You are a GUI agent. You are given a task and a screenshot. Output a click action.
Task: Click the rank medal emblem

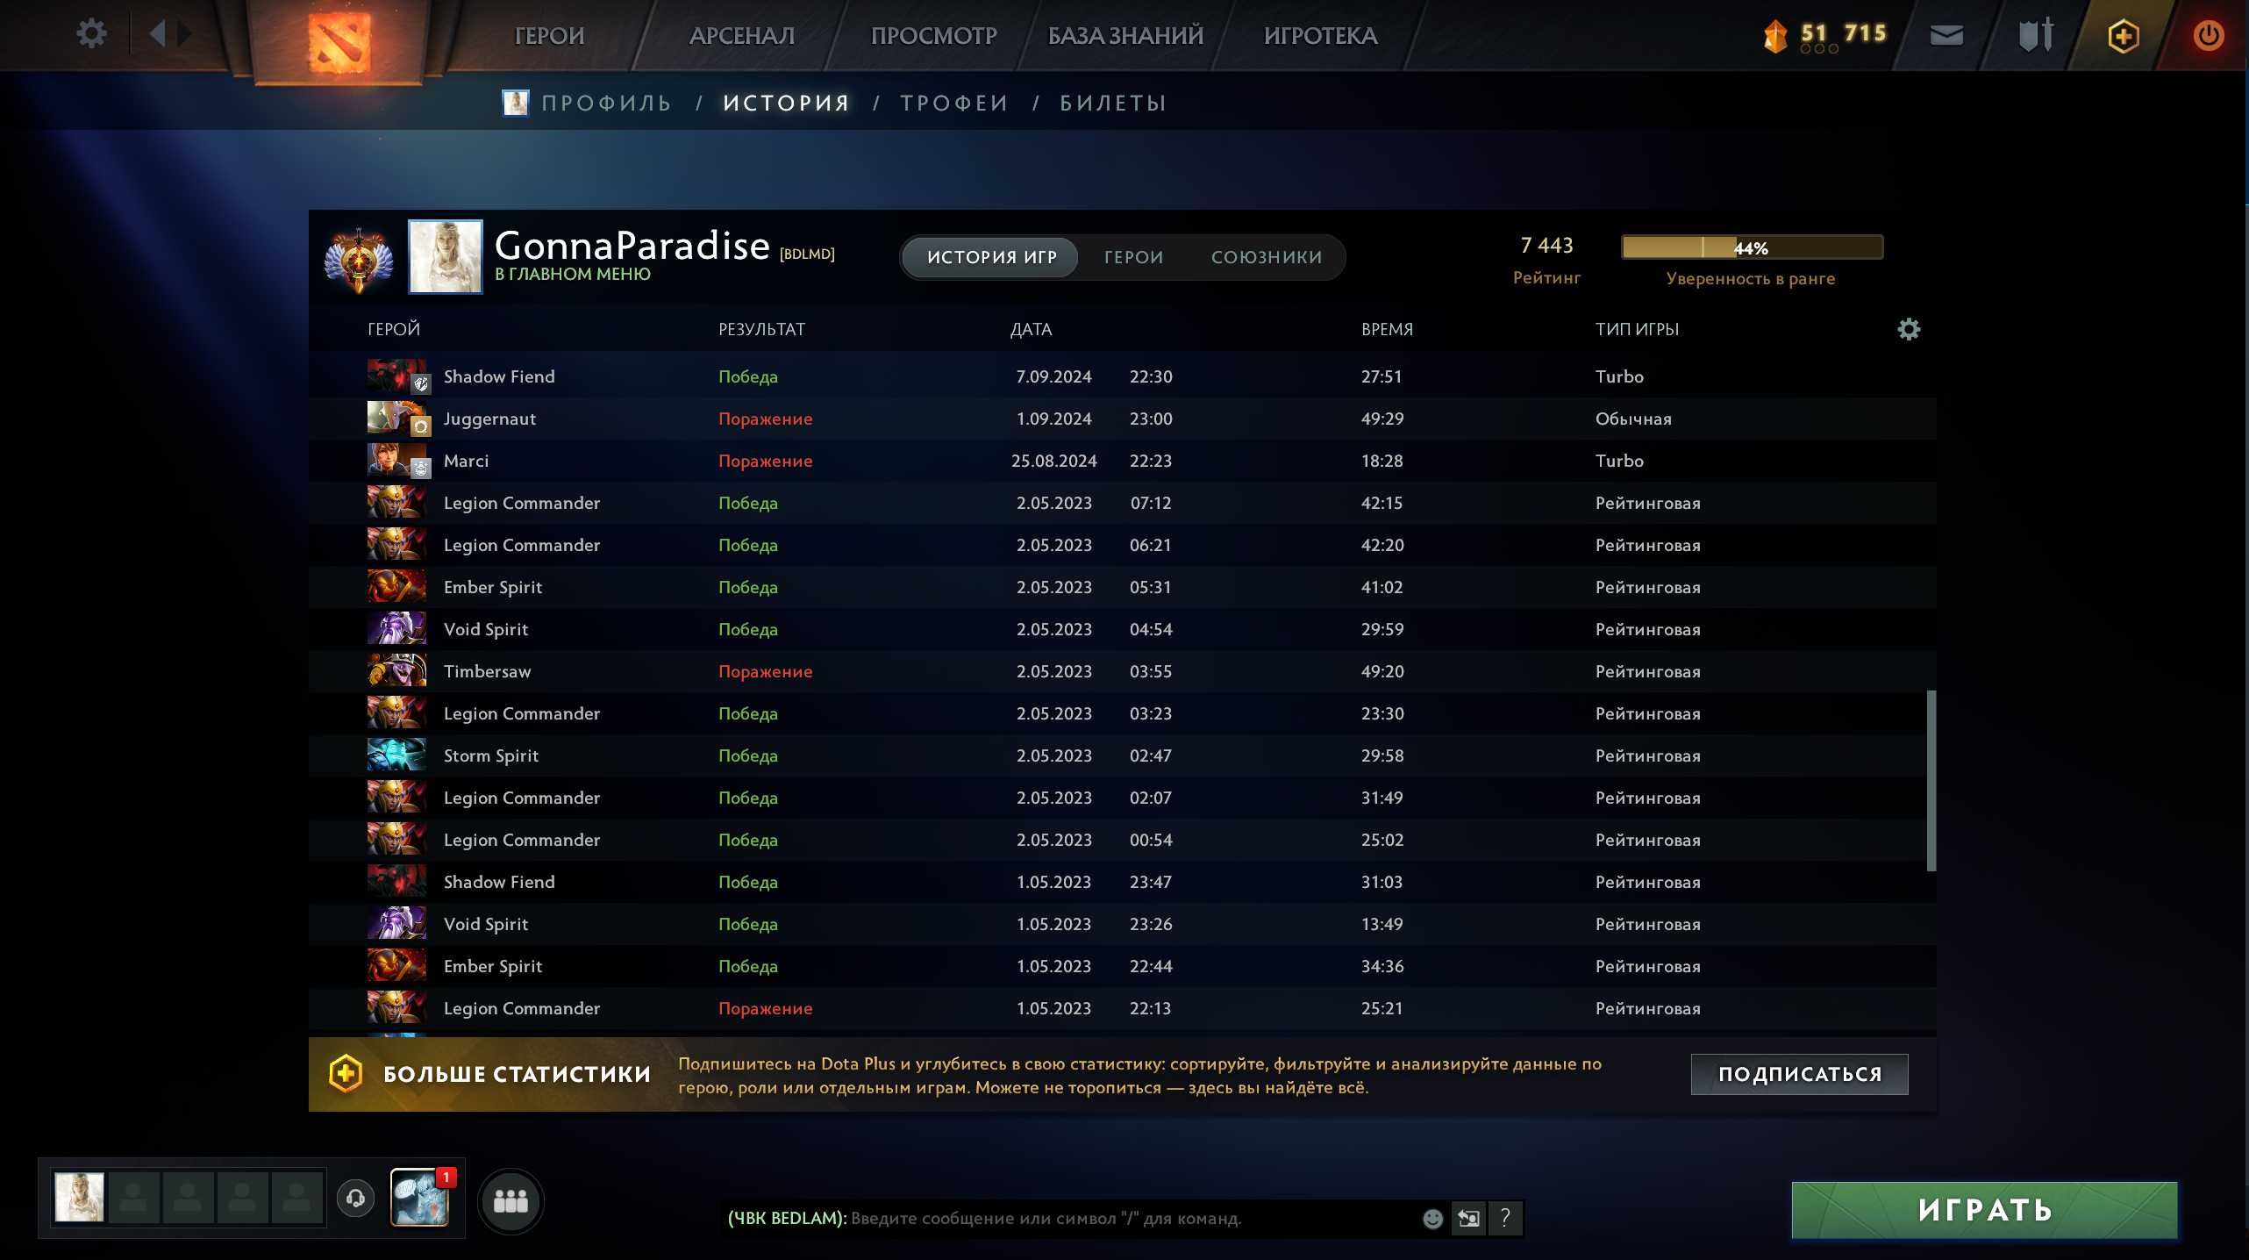[x=358, y=260]
